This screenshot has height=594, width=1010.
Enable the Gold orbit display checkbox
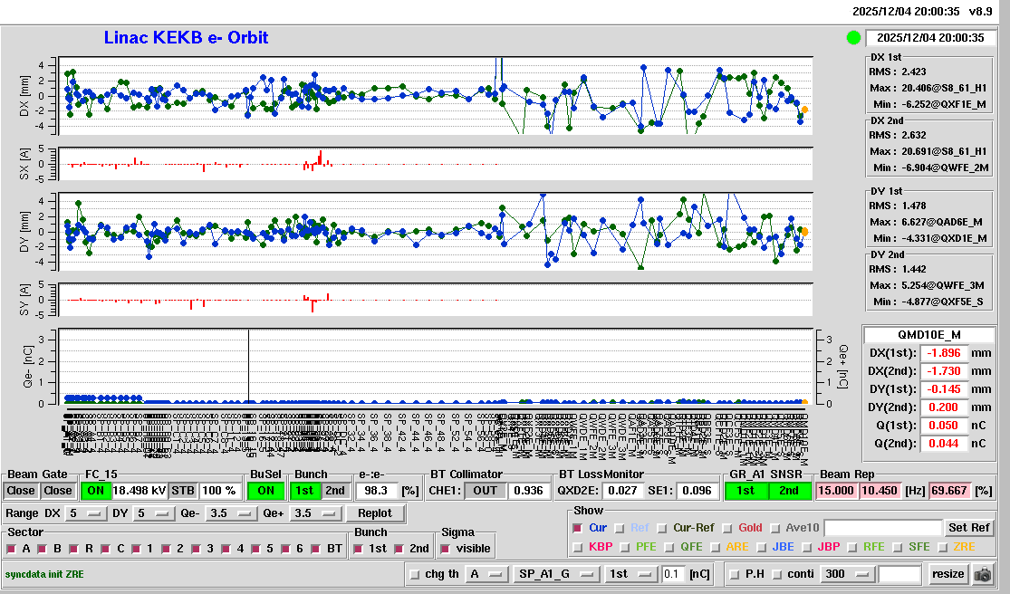(x=727, y=528)
